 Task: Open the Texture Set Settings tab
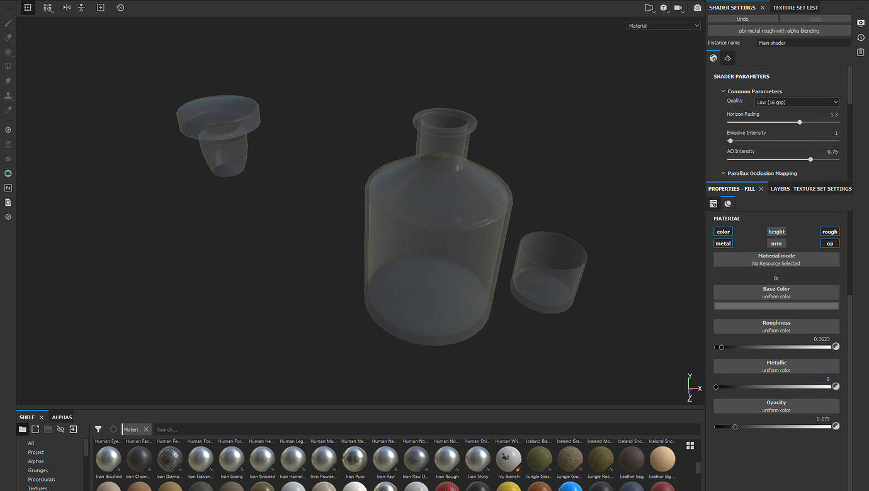pos(822,189)
